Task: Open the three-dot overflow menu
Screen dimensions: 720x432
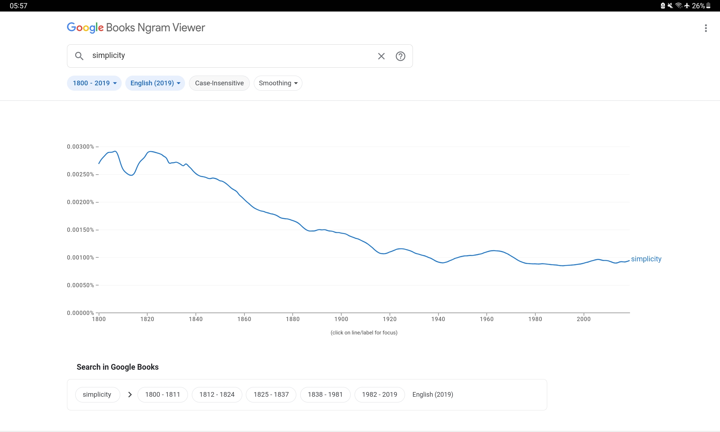Action: pos(706,28)
